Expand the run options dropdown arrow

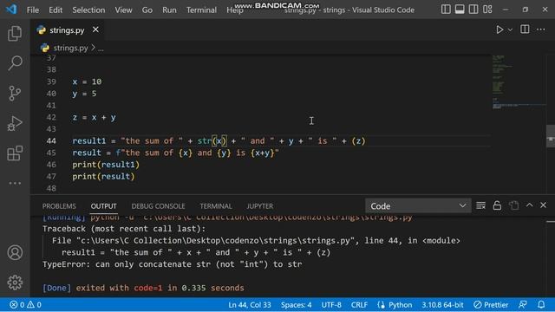[510, 30]
